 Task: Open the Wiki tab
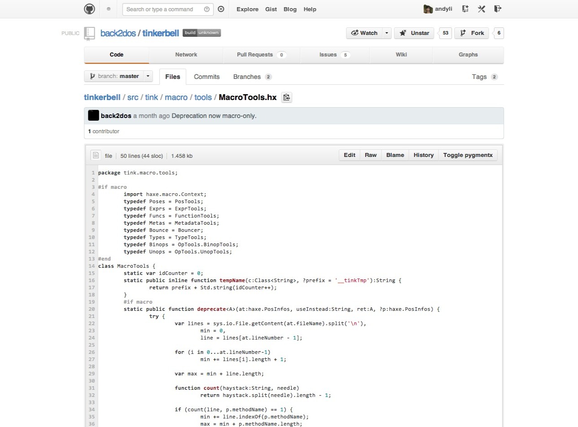pyautogui.click(x=401, y=55)
